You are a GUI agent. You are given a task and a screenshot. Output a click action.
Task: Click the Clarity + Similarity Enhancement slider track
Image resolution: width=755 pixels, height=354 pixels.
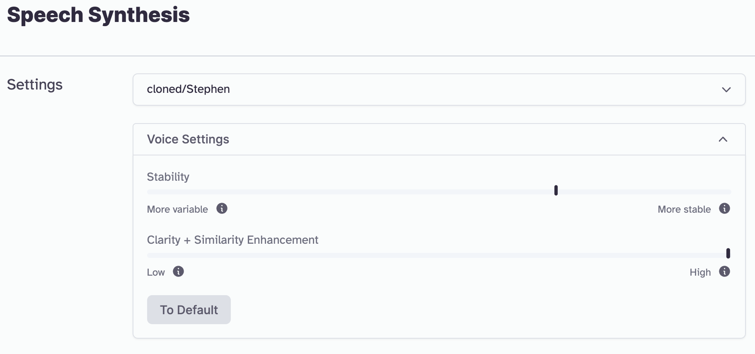click(x=414, y=255)
